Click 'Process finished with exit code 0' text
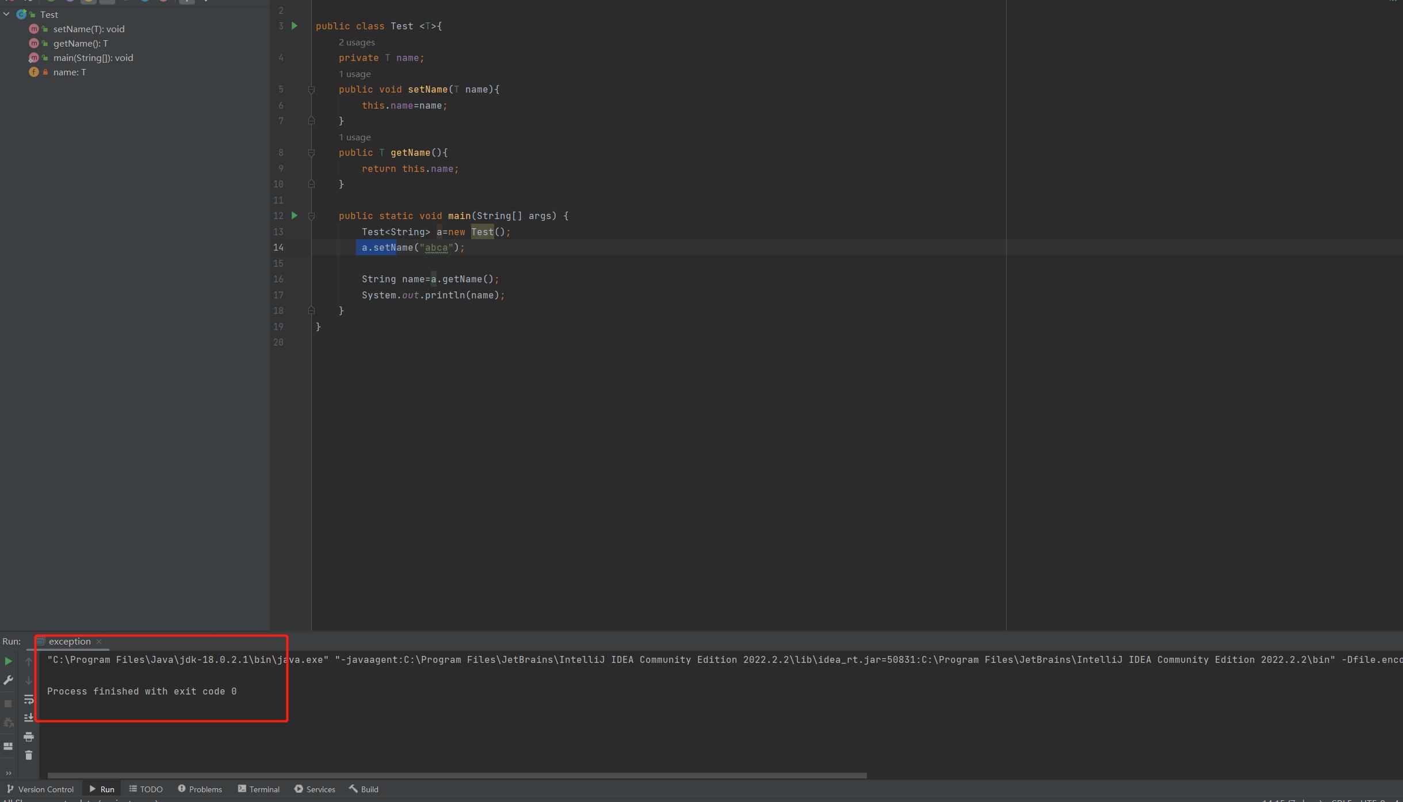The image size is (1403, 802). [x=142, y=692]
